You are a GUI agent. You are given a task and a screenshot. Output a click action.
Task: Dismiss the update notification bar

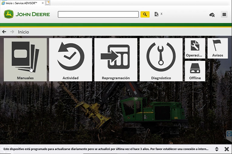pos(227,149)
